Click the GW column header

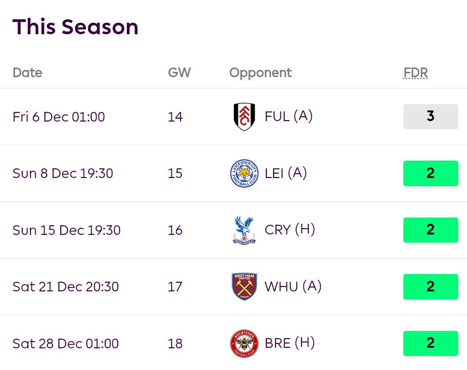point(179,73)
